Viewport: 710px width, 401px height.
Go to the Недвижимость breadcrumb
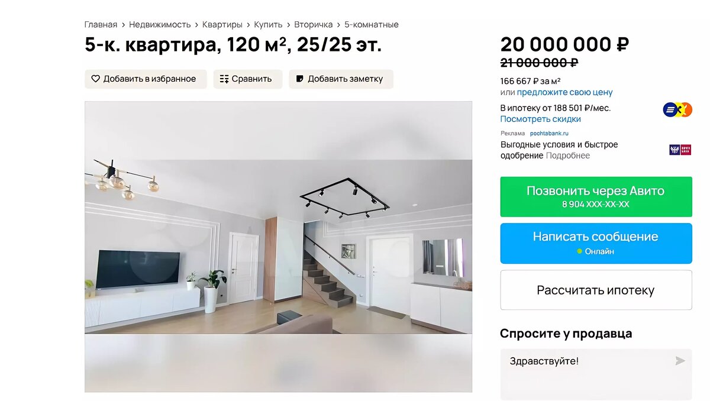[160, 25]
